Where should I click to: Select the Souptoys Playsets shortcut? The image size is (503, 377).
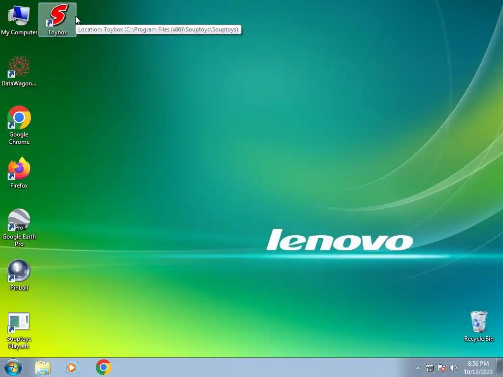pyautogui.click(x=19, y=330)
